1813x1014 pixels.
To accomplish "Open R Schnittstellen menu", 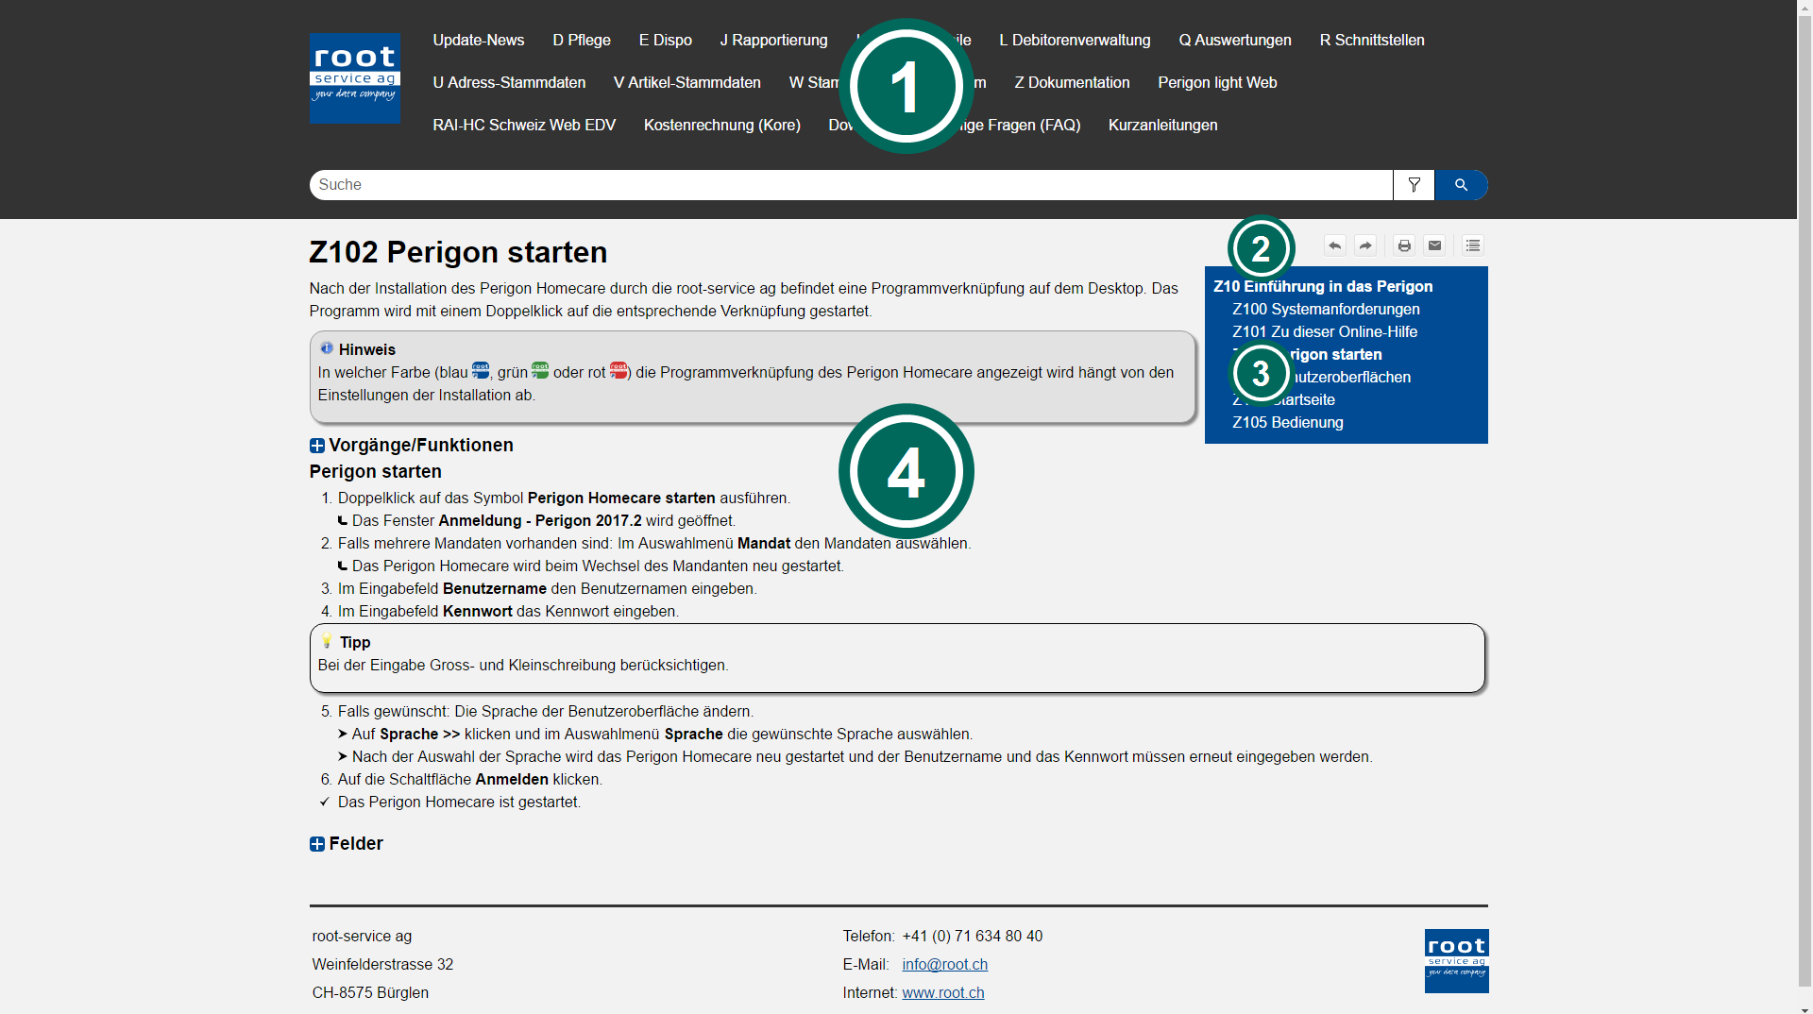I will tap(1372, 40).
